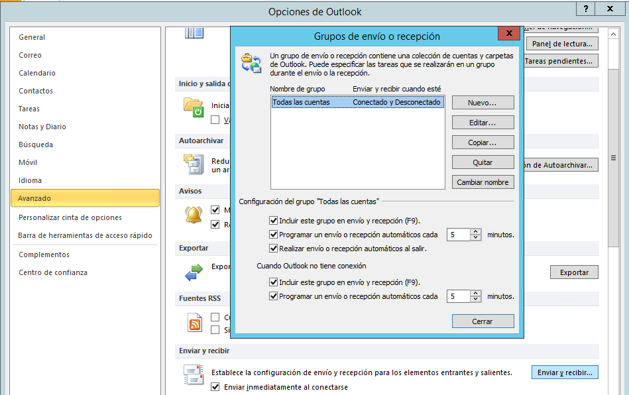Click the reading pane layout icon at top

tap(194, 33)
